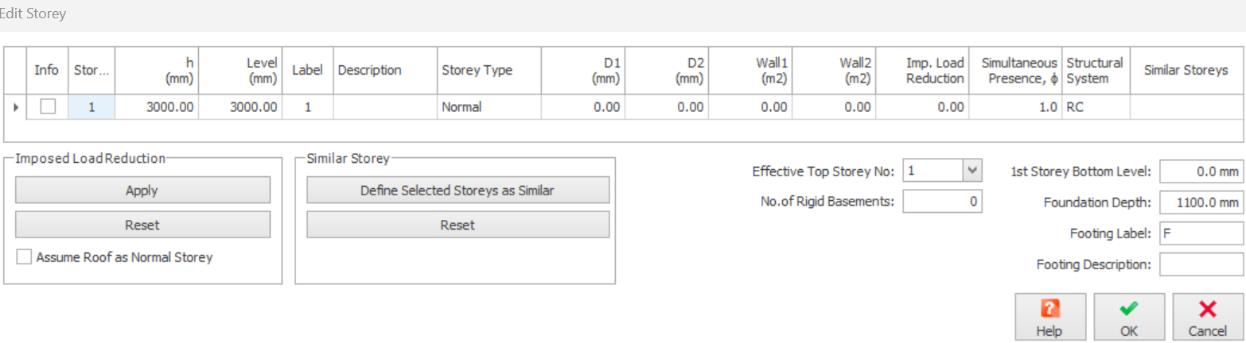Tick the Info checkbox for storey 1
The height and width of the screenshot is (343, 1246).
pyautogui.click(x=48, y=107)
